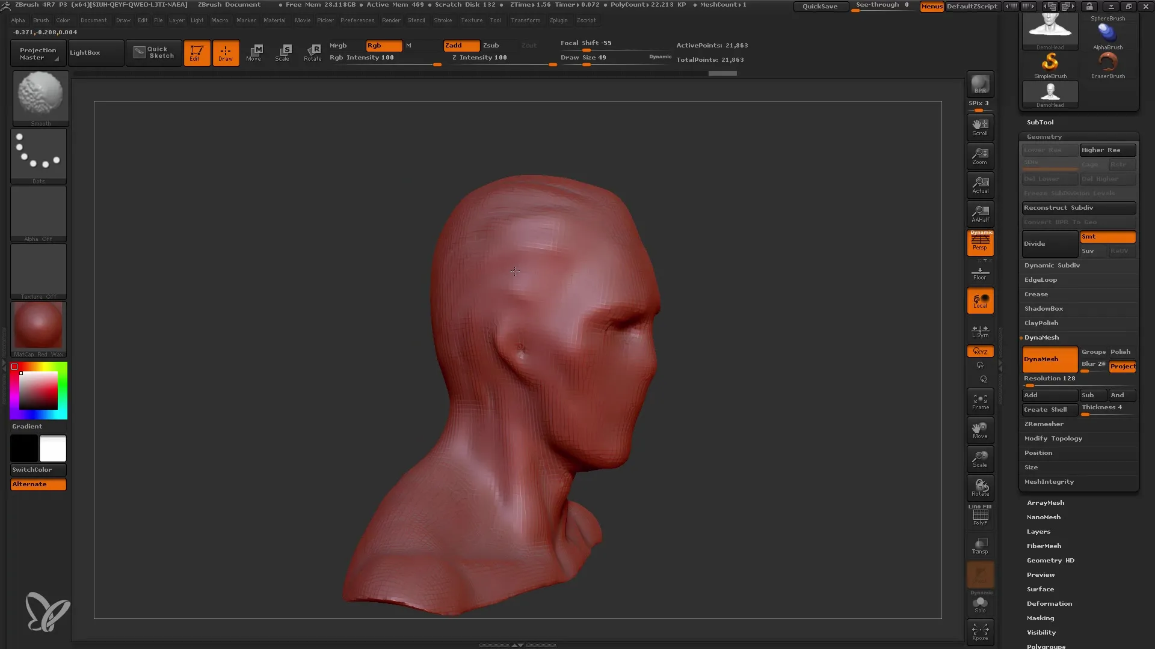
Task: Click the ZRemesher button in SubTool
Action: coord(1043,423)
